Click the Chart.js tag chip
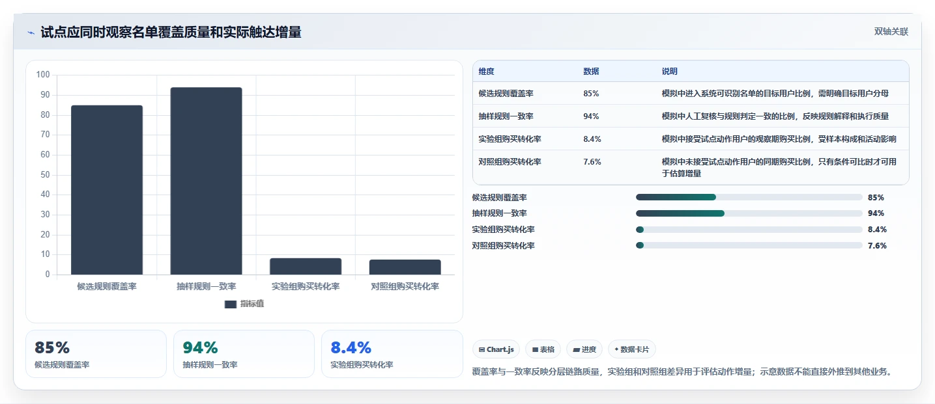Image resolution: width=935 pixels, height=404 pixels. tap(496, 349)
